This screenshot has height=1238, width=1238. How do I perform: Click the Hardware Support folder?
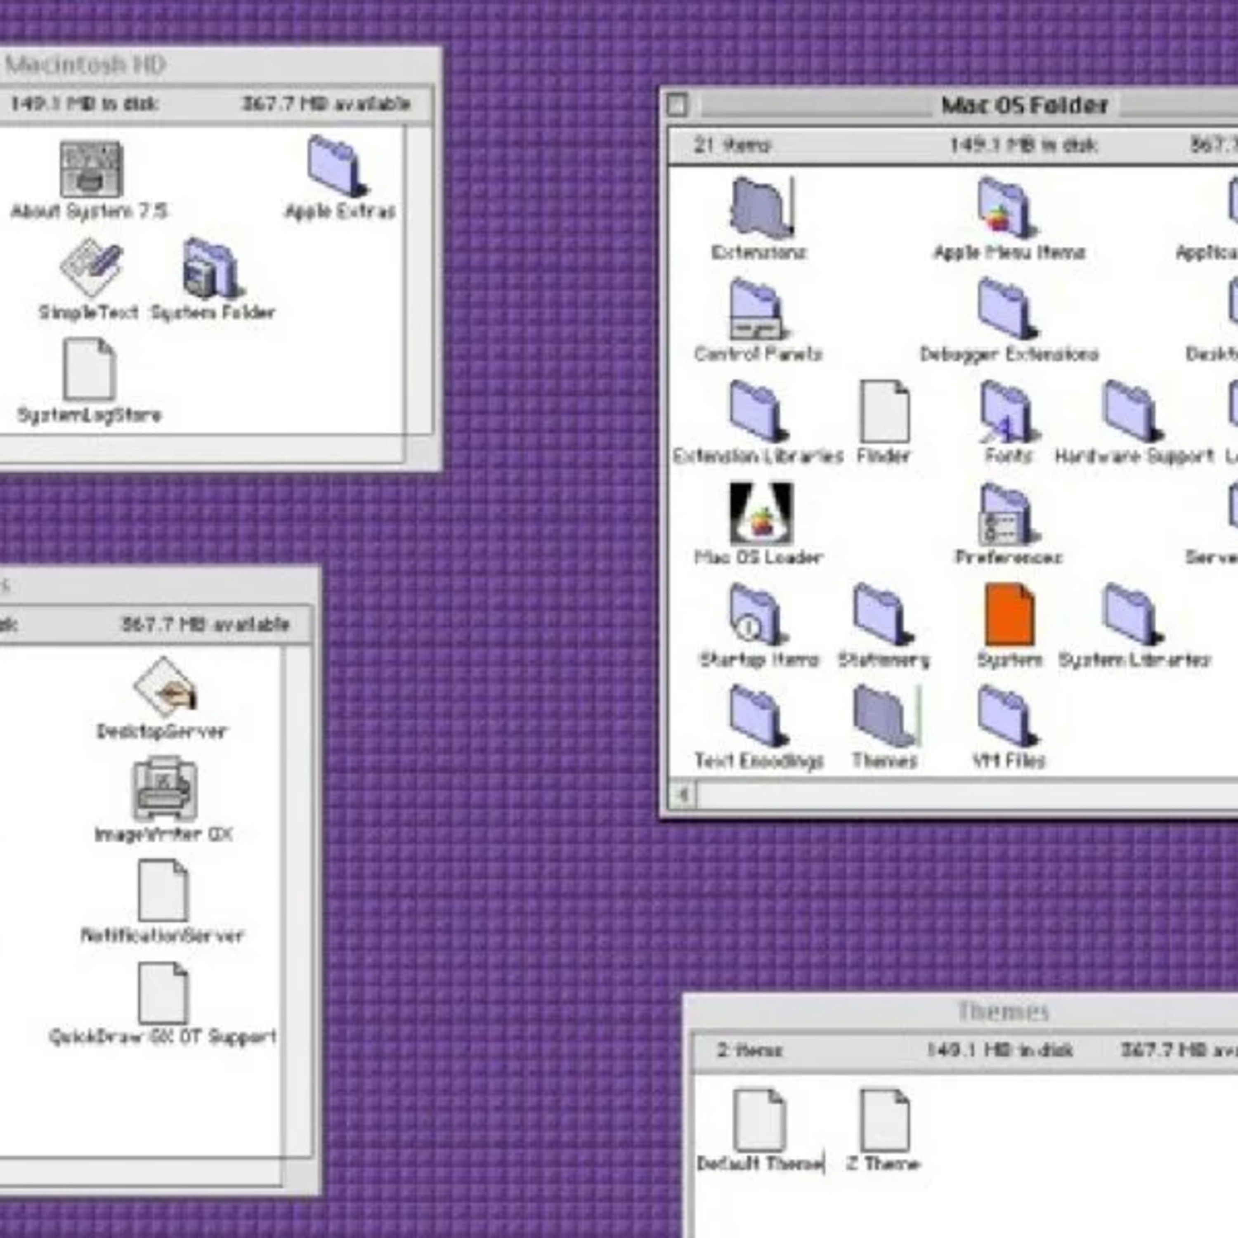tap(1132, 411)
